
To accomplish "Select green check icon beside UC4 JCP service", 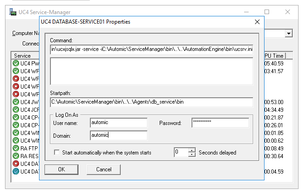I will point(16,109).
